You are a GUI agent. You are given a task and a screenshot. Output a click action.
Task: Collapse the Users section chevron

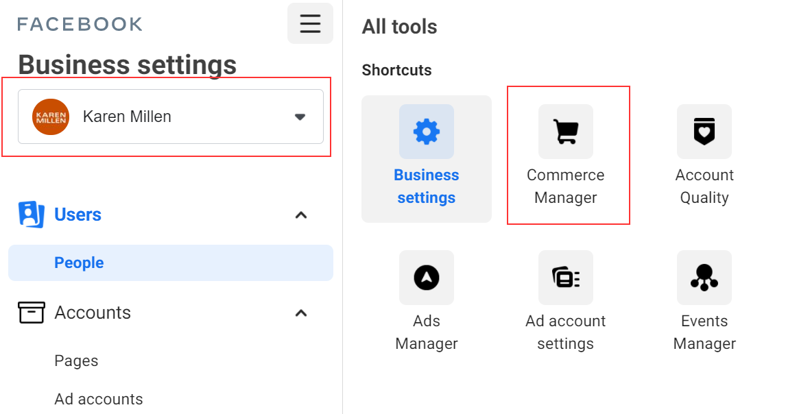click(x=300, y=215)
